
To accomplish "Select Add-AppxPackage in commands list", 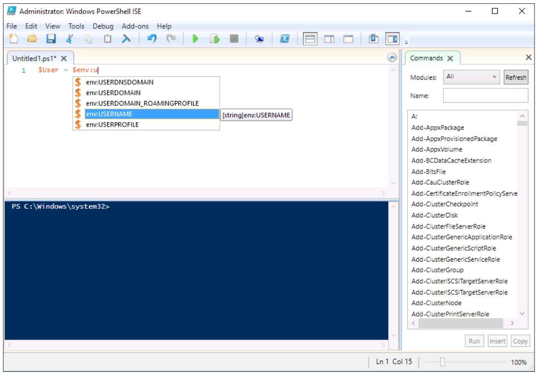I will pos(437,127).
